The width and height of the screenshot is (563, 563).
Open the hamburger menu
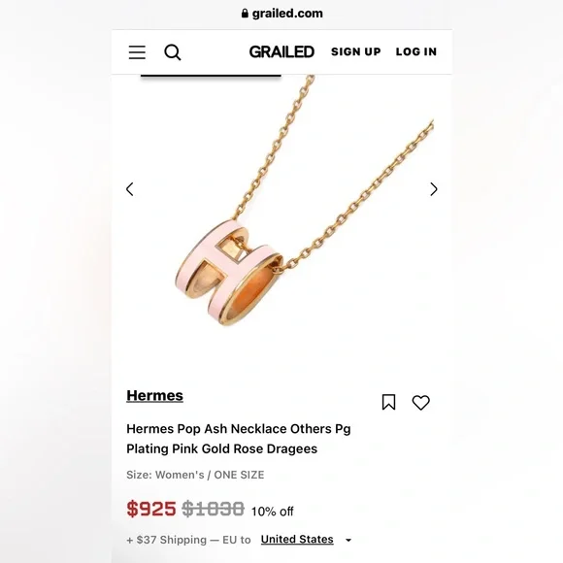tap(137, 52)
